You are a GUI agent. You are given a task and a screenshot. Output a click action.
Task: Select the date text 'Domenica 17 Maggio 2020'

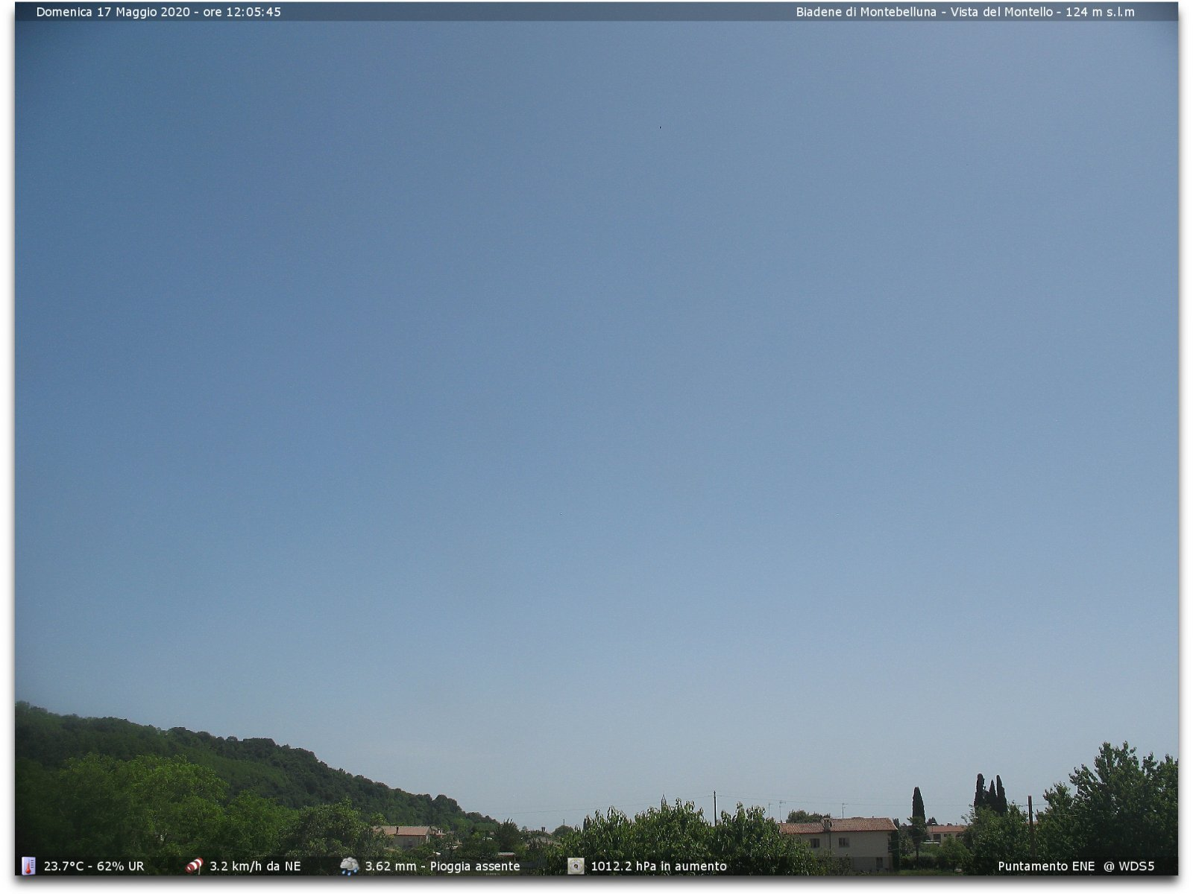113,12
